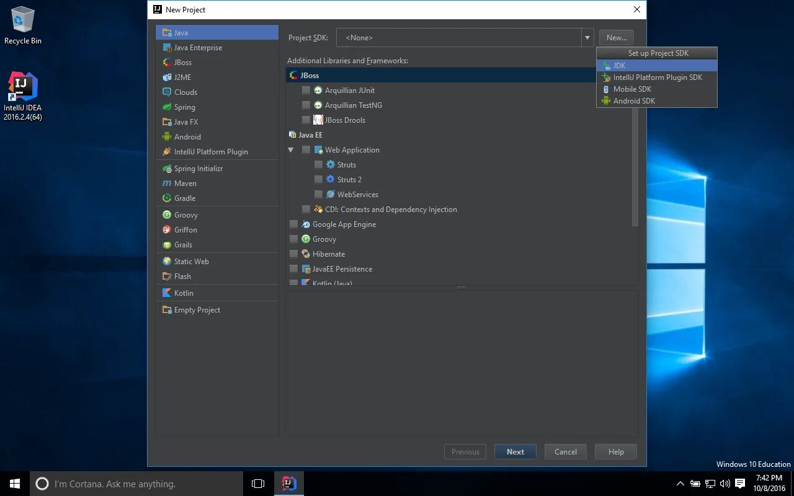Screen dimensions: 794x496
Task: Click the Project SDK None combo box
Action: pos(465,38)
